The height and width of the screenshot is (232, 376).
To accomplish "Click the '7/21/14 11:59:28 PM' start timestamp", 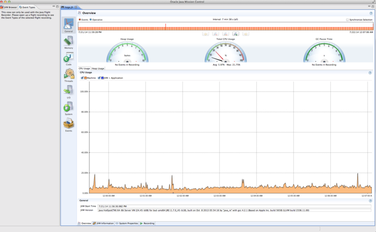I will point(90,32).
